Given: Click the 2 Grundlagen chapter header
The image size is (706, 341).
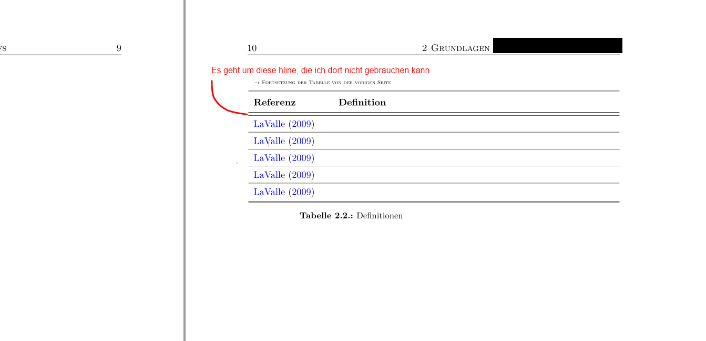Looking at the screenshot, I should coord(456,48).
